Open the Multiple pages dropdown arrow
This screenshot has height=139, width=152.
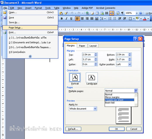coord(136,91)
